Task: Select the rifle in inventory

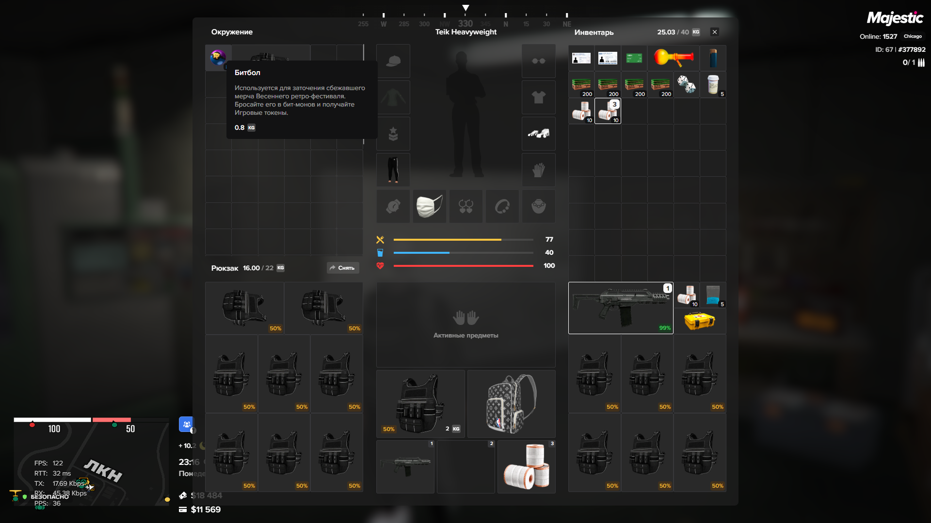Action: 620,308
